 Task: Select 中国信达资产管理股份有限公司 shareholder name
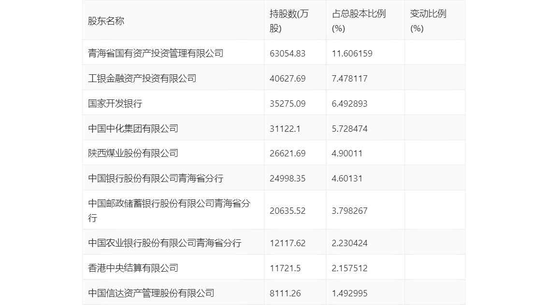point(151,293)
